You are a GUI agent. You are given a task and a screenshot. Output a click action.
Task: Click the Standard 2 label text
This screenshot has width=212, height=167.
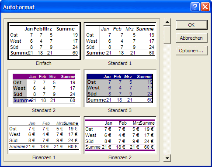pyautogui.click(x=44, y=110)
